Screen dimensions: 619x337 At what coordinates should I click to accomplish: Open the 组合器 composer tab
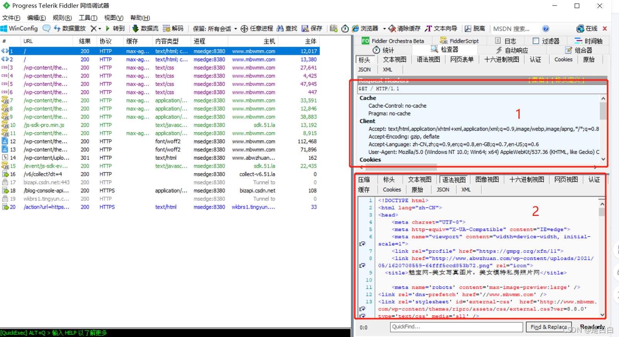pyautogui.click(x=579, y=50)
